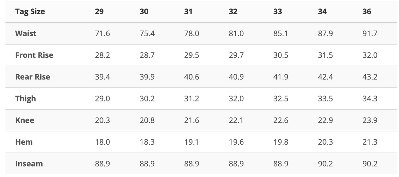Viewport: 399px width, 177px height.
Task: Click hem value 19.6 for size 32
Action: pyautogui.click(x=236, y=142)
